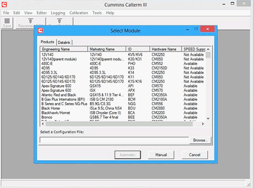Image resolution: width=254 pixels, height=188 pixels.
Task: Select the 12V140 row
Action: tap(123, 55)
